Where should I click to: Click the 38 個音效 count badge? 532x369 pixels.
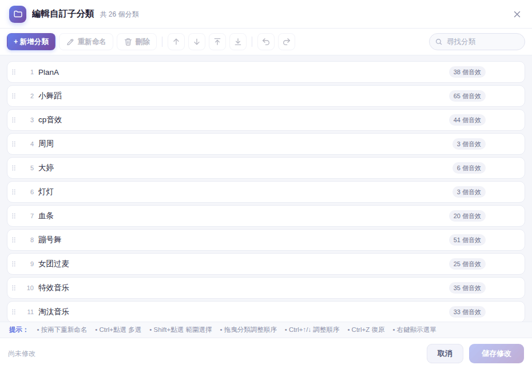pos(467,72)
